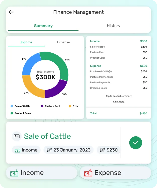
Task: Toggle the green checkmark on transaction card
Action: (x=136, y=143)
